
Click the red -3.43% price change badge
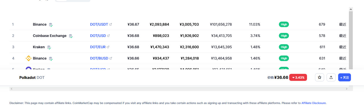tap(298, 77)
